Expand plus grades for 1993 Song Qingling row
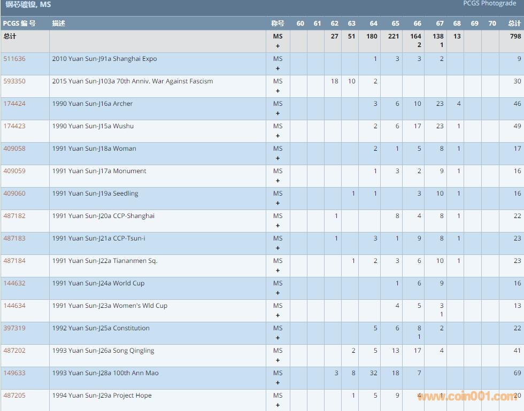Image resolution: width=524 pixels, height=411 pixels. click(278, 360)
